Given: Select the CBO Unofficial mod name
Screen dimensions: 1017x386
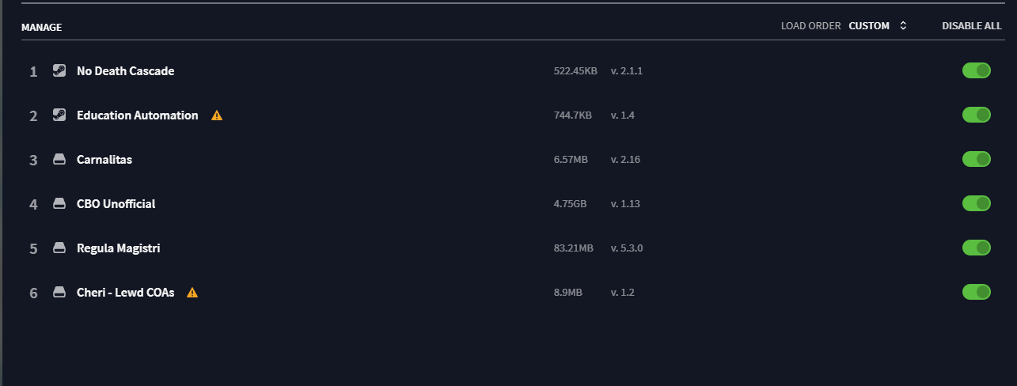Looking at the screenshot, I should point(116,204).
